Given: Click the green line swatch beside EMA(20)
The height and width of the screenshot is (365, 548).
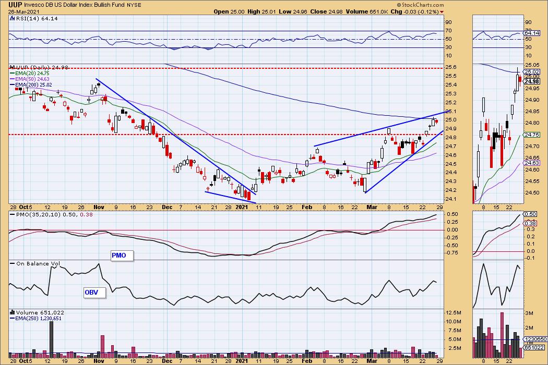Looking at the screenshot, I should [x=12, y=74].
